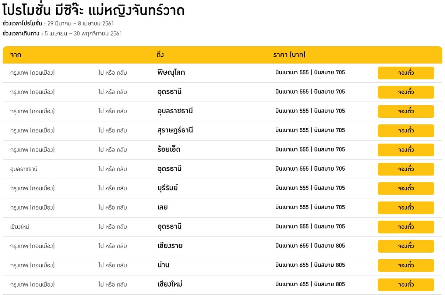The height and width of the screenshot is (295, 445).
Task: Click the promotion title heading
Action: click(x=93, y=11)
